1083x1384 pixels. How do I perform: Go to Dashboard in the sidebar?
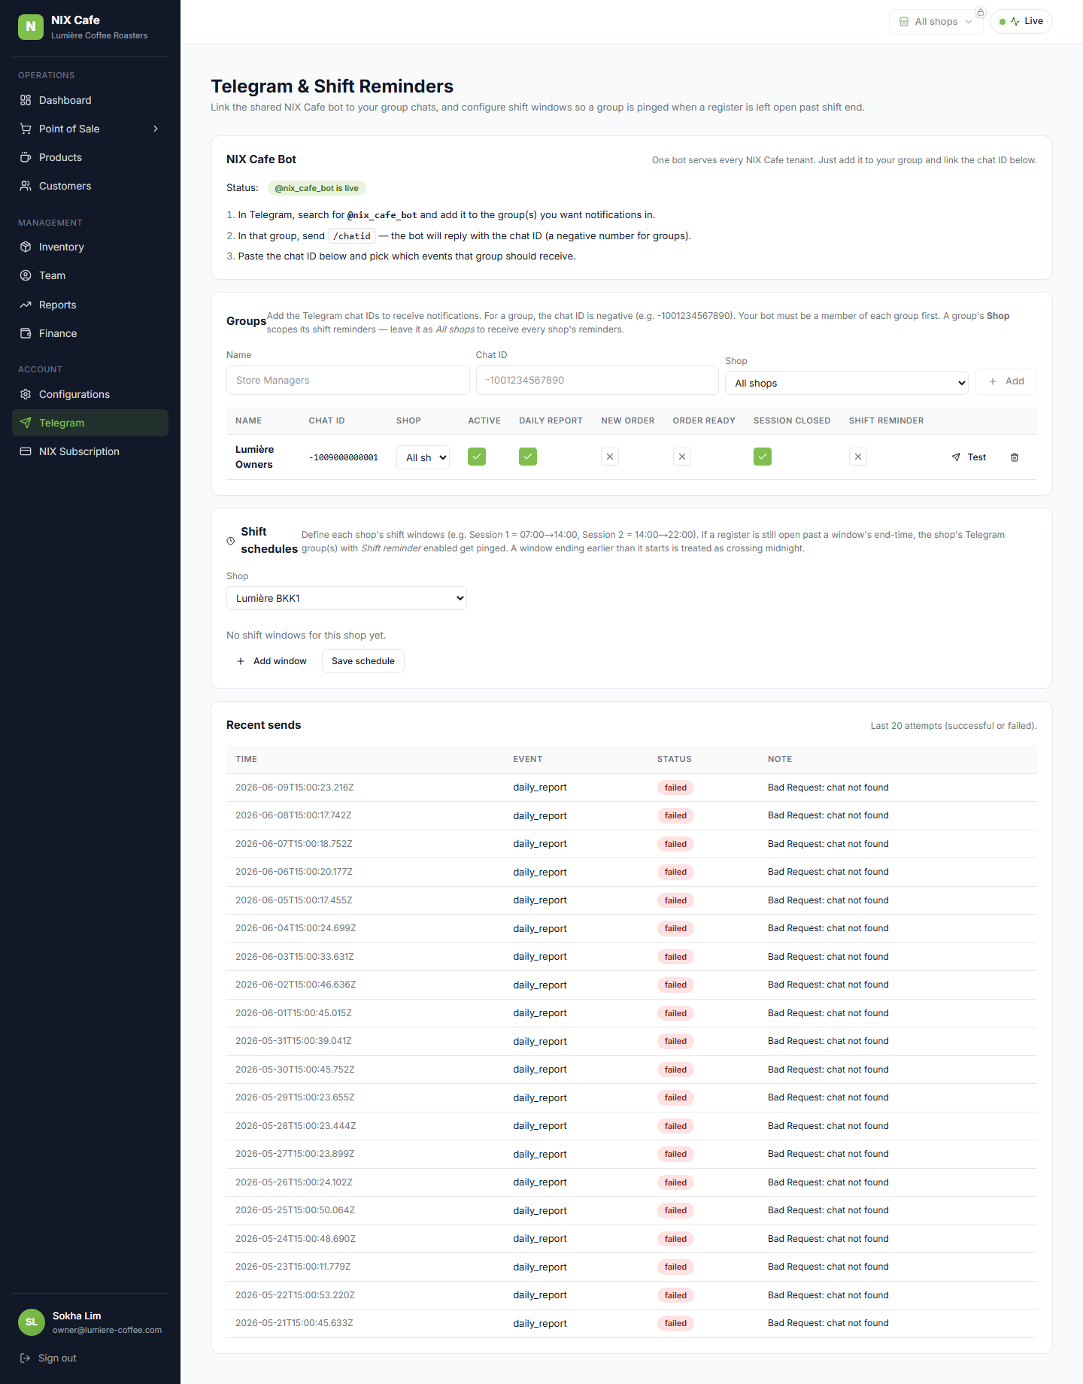pyautogui.click(x=90, y=100)
